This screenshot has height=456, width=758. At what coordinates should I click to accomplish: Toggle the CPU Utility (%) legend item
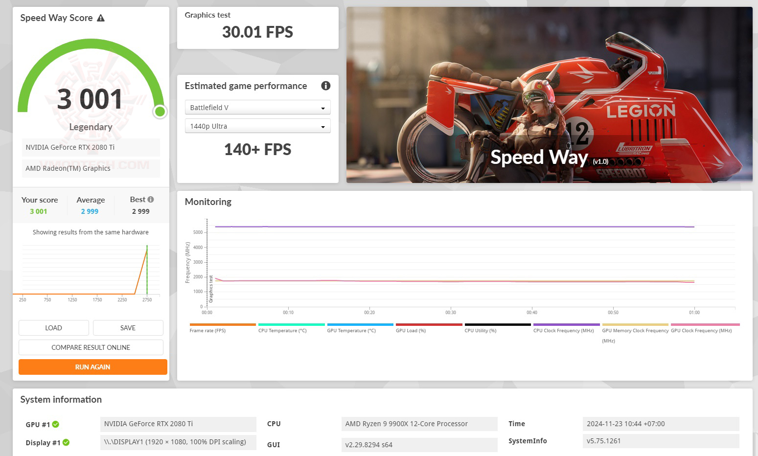(498, 328)
